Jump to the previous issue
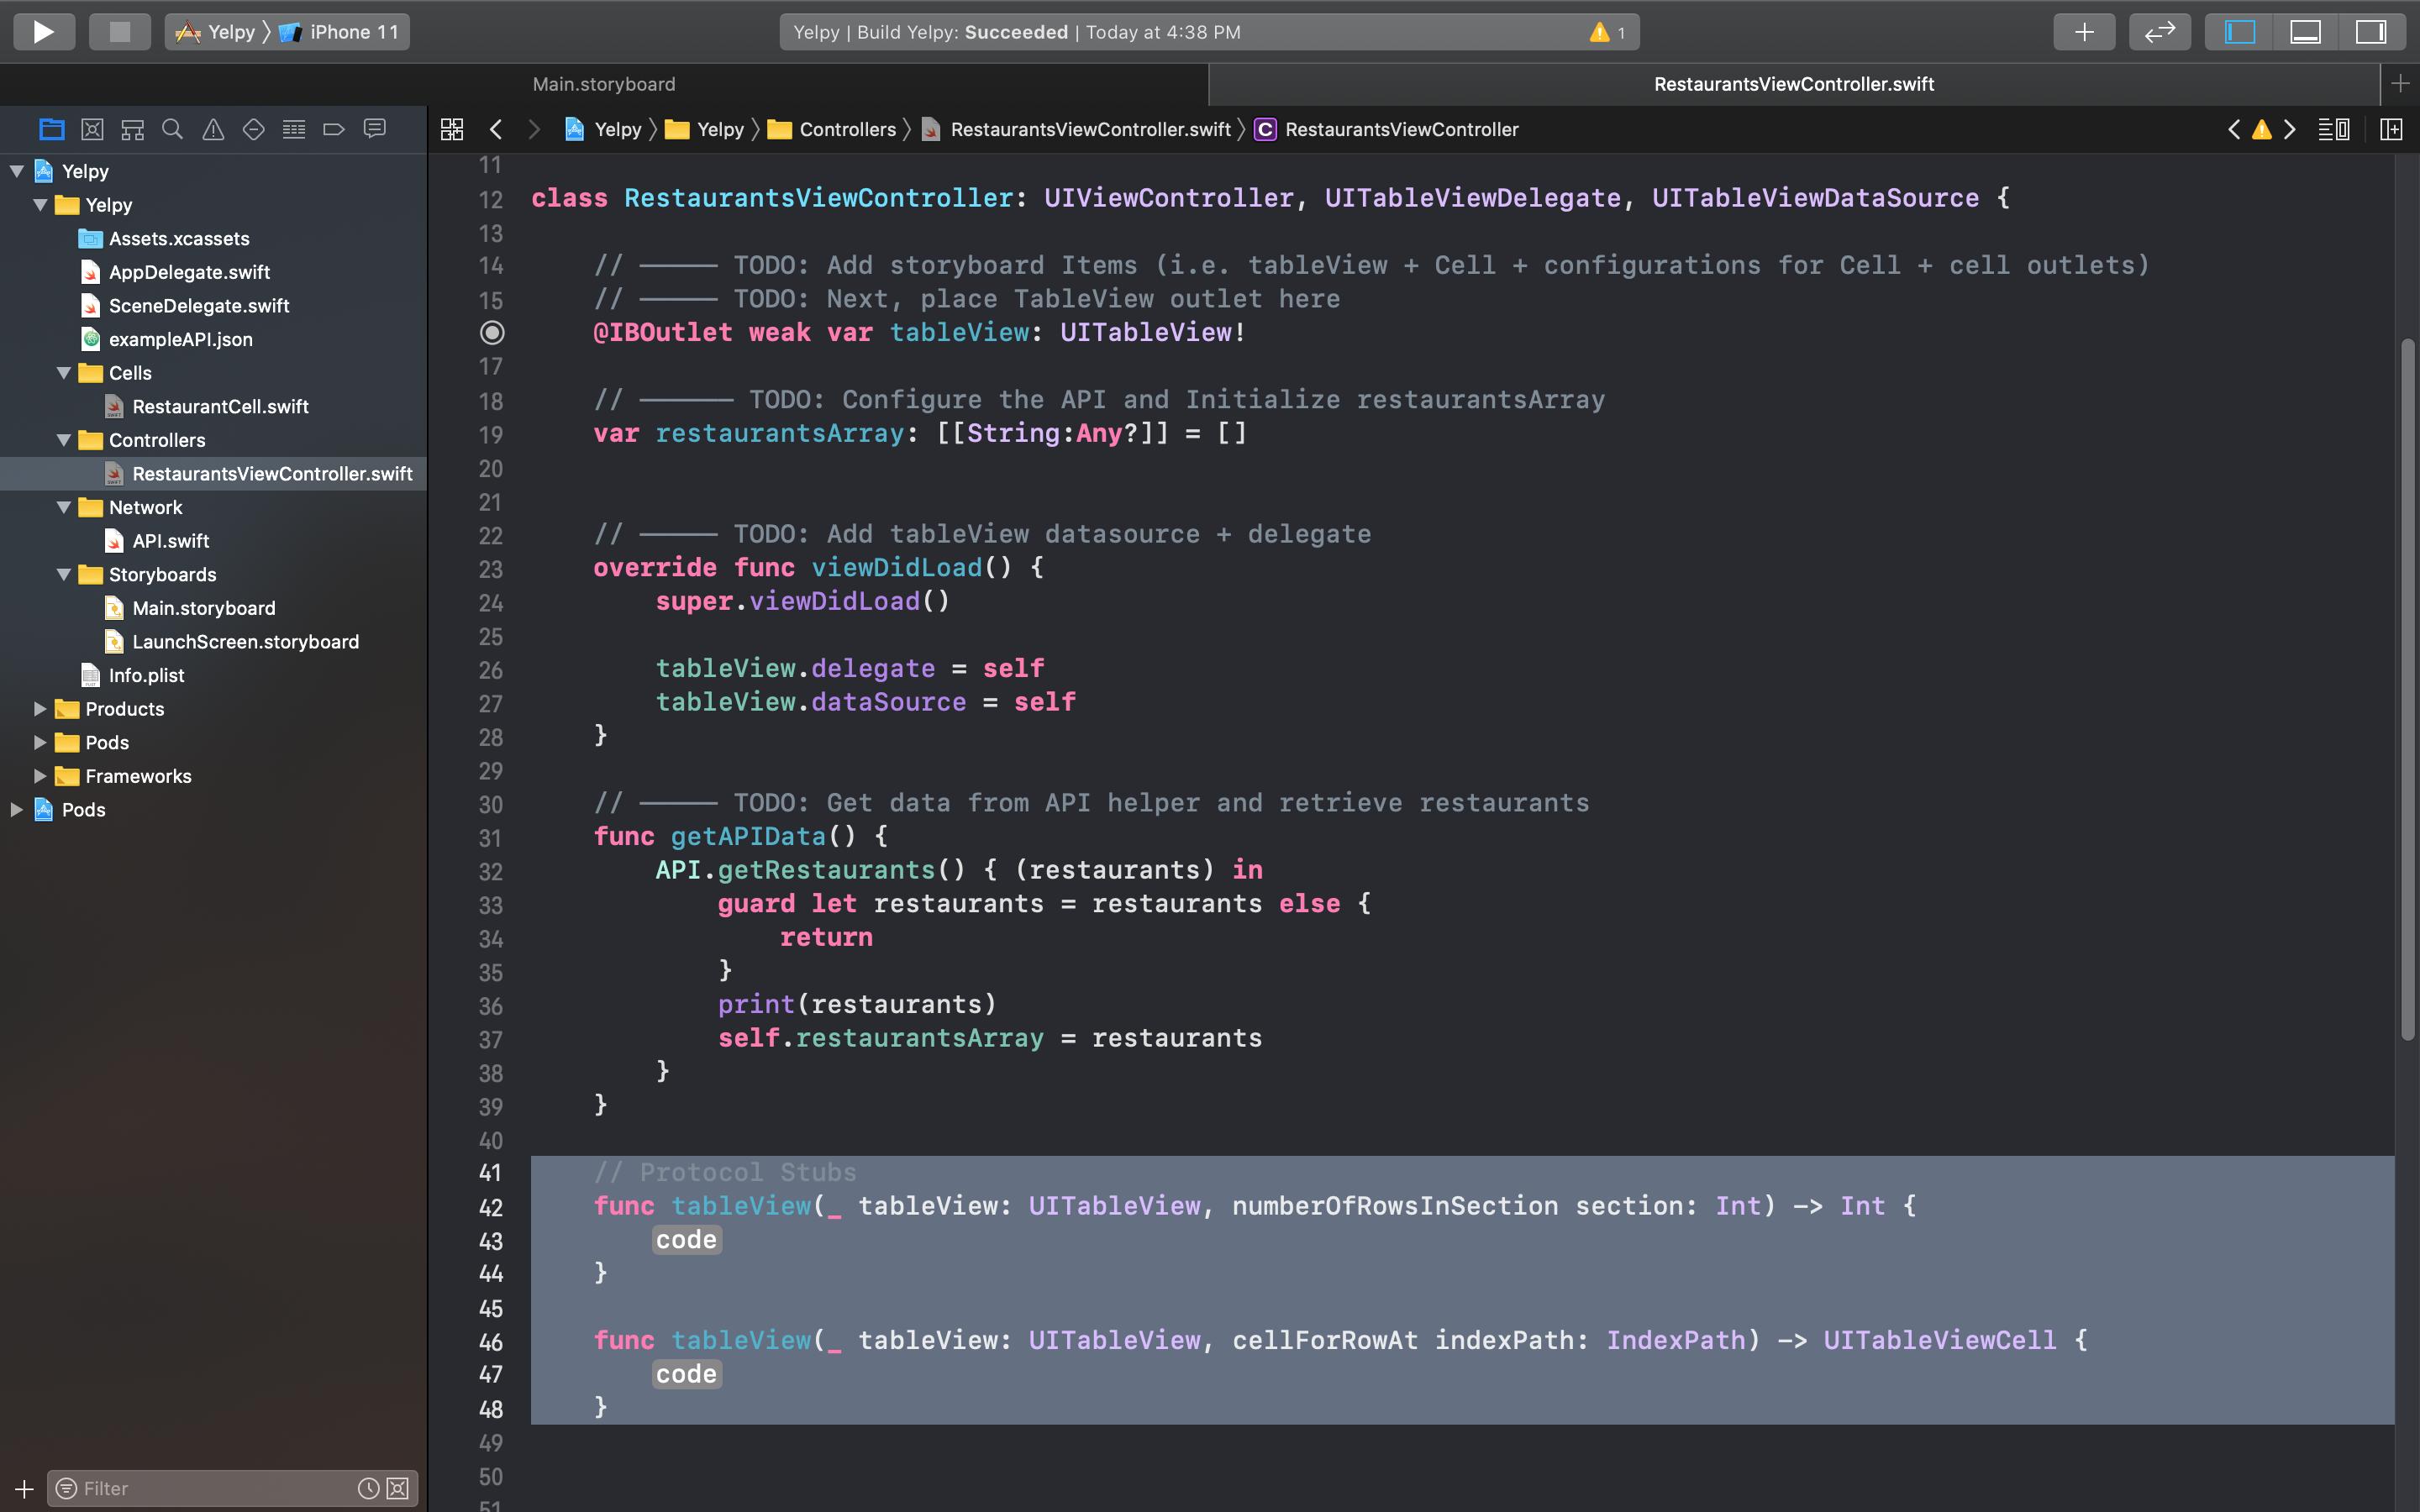The image size is (2420, 1512). point(2234,129)
